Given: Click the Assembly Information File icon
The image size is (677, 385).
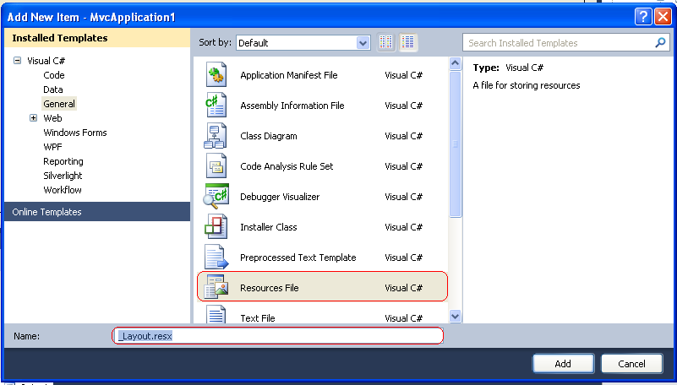Looking at the screenshot, I should (216, 106).
